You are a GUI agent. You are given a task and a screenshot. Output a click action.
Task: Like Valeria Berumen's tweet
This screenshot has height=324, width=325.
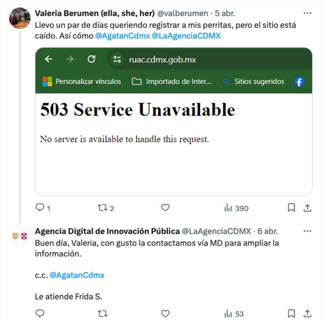165,207
